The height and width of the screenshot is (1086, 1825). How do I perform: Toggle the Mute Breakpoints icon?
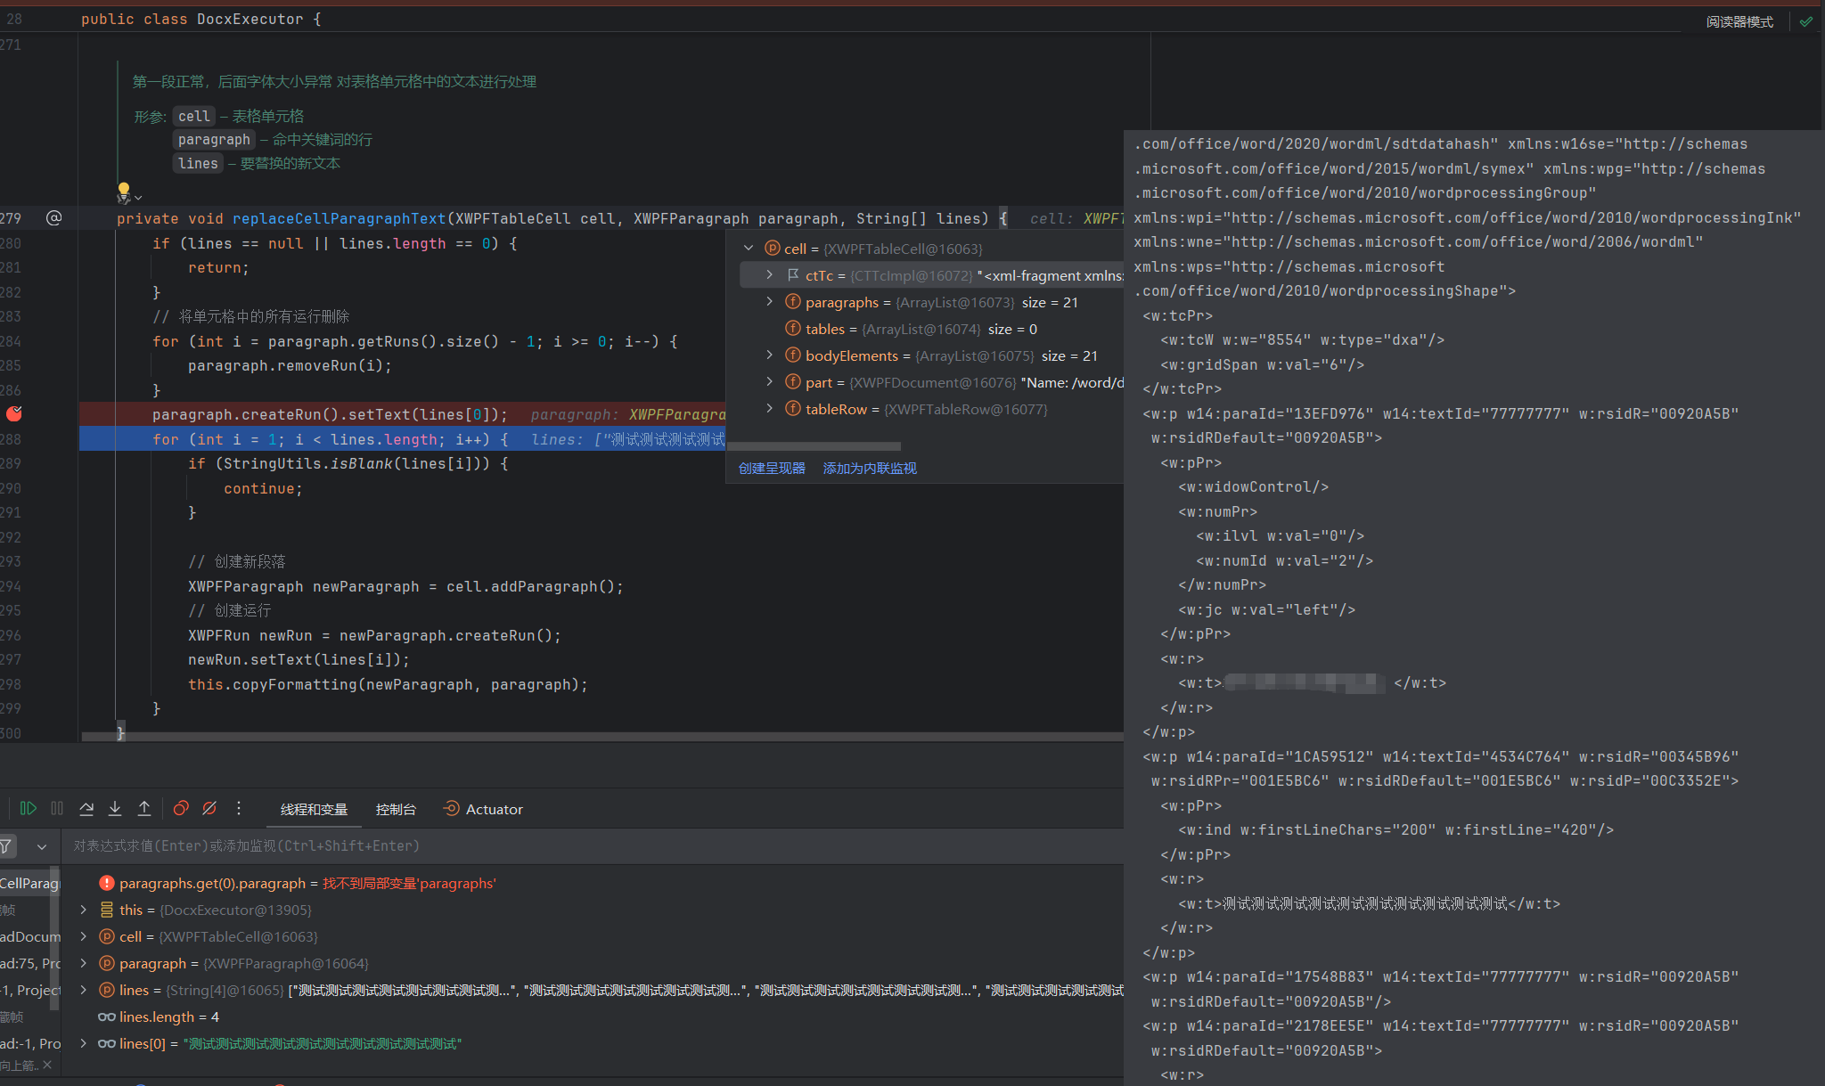209,808
